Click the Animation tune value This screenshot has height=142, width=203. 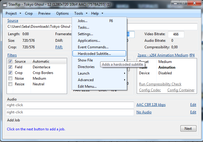(x=167, y=67)
